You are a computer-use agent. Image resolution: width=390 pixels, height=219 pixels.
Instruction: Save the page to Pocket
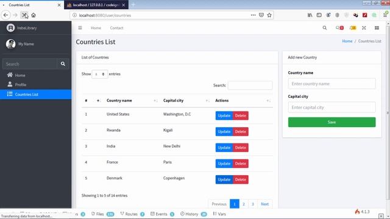261,15
